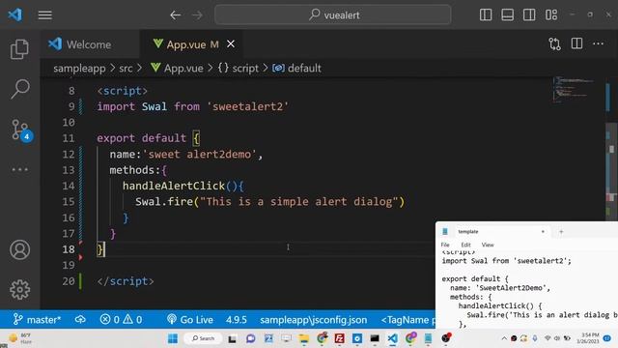Click the TagName status bar entry
The image size is (618, 348).
tap(407, 319)
